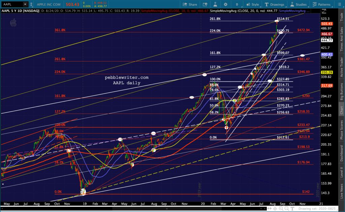Screen dimensions: 345x212
Task: Click the symbol link clip icon
Action: [31, 4]
